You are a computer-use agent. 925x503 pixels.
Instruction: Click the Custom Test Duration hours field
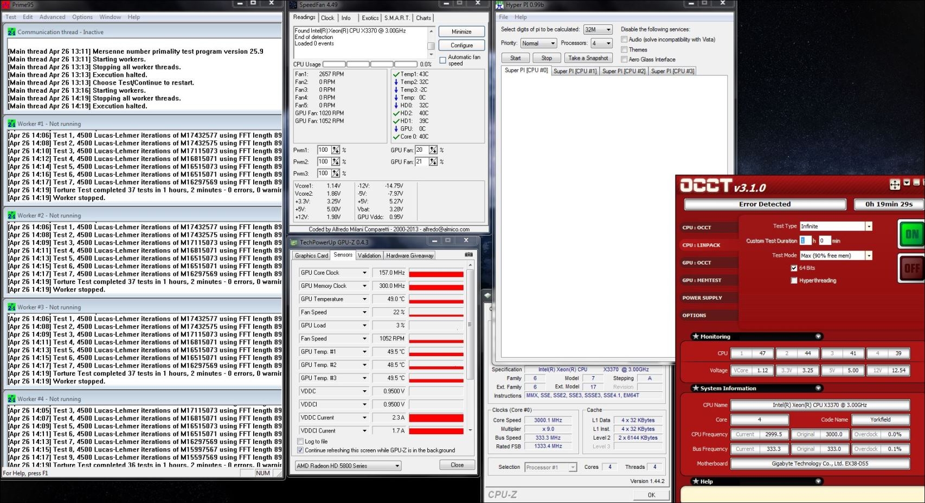point(805,241)
